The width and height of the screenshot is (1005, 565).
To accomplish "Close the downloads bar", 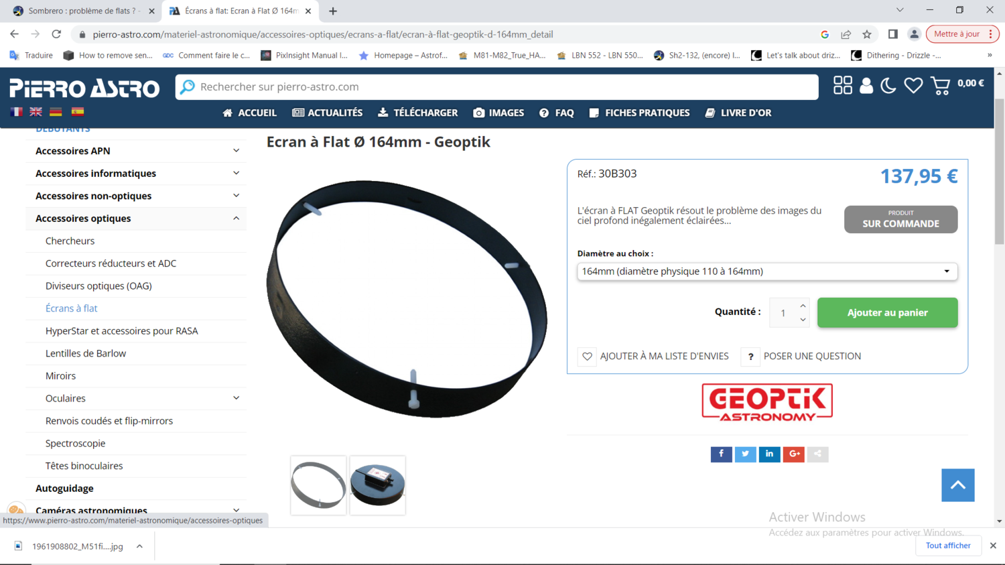I will [x=993, y=546].
